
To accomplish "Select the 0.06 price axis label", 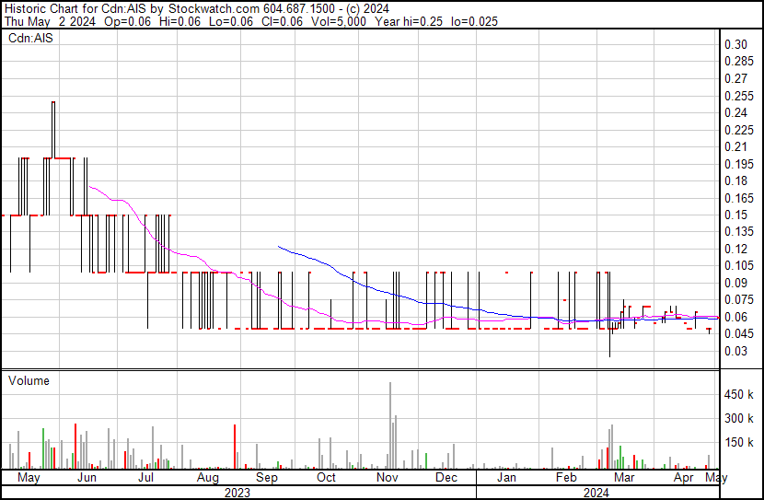I will coord(735,318).
